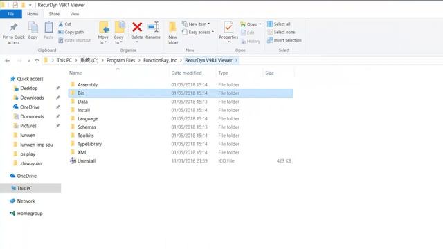Click Select none in ribbon
The image size is (443, 249).
(281, 33)
